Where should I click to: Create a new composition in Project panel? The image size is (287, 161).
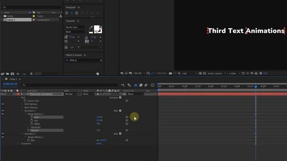pos(12,74)
